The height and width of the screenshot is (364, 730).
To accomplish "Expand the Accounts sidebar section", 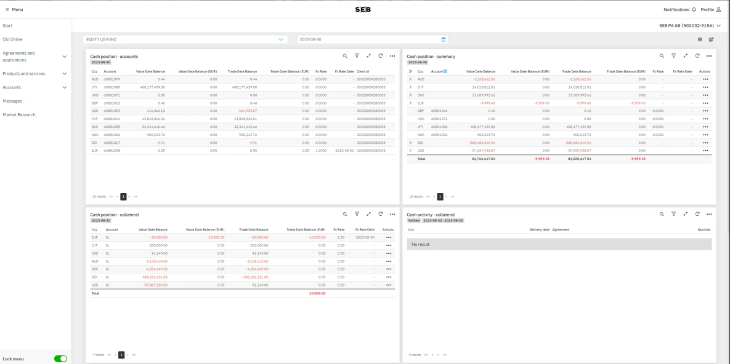I will [64, 87].
